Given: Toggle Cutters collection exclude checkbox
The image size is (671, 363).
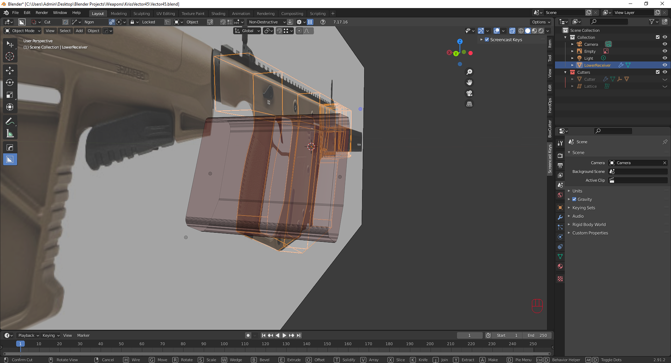Looking at the screenshot, I should tap(658, 72).
